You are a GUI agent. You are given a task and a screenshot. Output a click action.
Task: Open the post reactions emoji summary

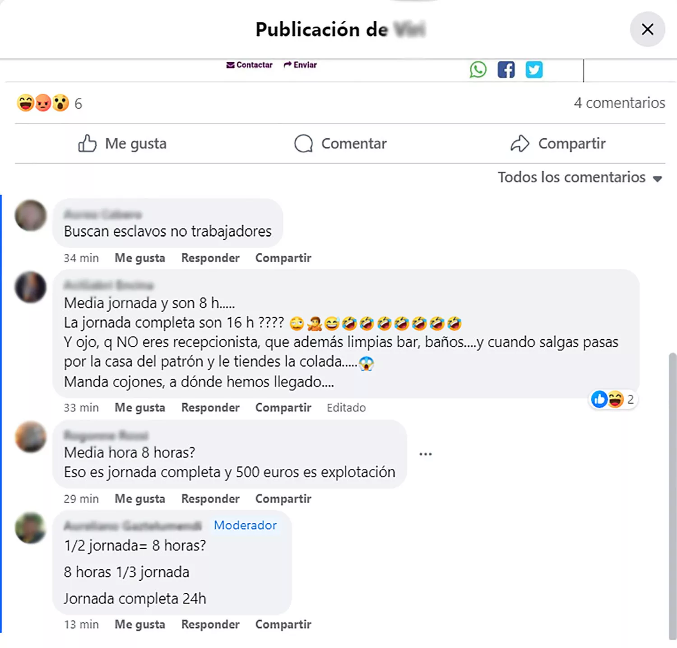pos(49,103)
